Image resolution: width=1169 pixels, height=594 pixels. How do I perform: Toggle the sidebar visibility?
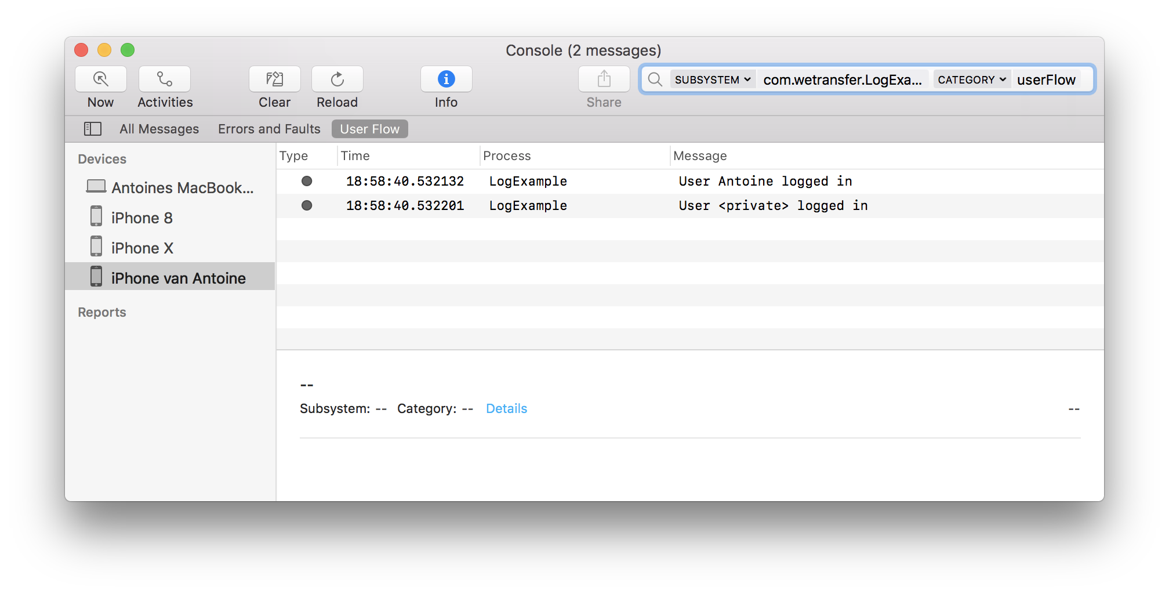point(92,128)
